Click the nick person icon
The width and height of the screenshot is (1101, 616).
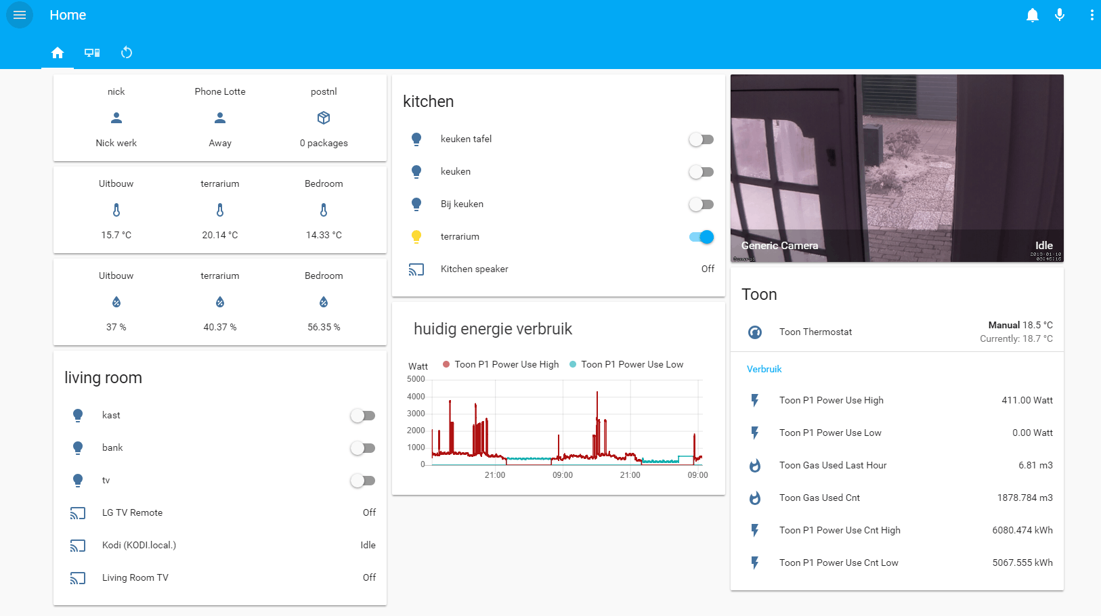click(116, 118)
